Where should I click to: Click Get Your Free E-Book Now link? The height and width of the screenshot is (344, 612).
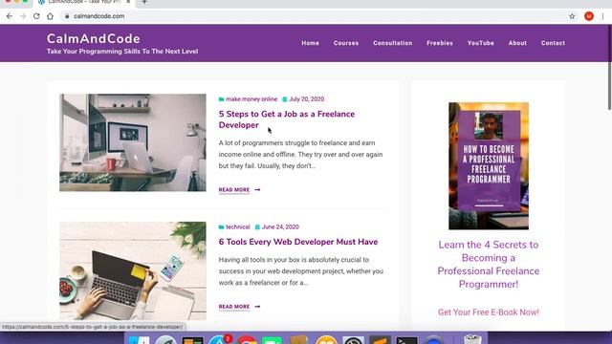(x=489, y=312)
